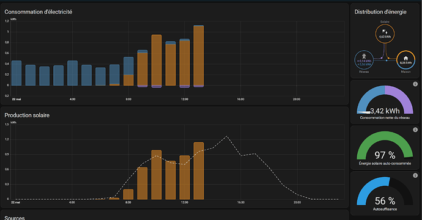Screen dimensions: 422x220
Task: Click the Solaire panel icon circle
Action: [x=385, y=34]
